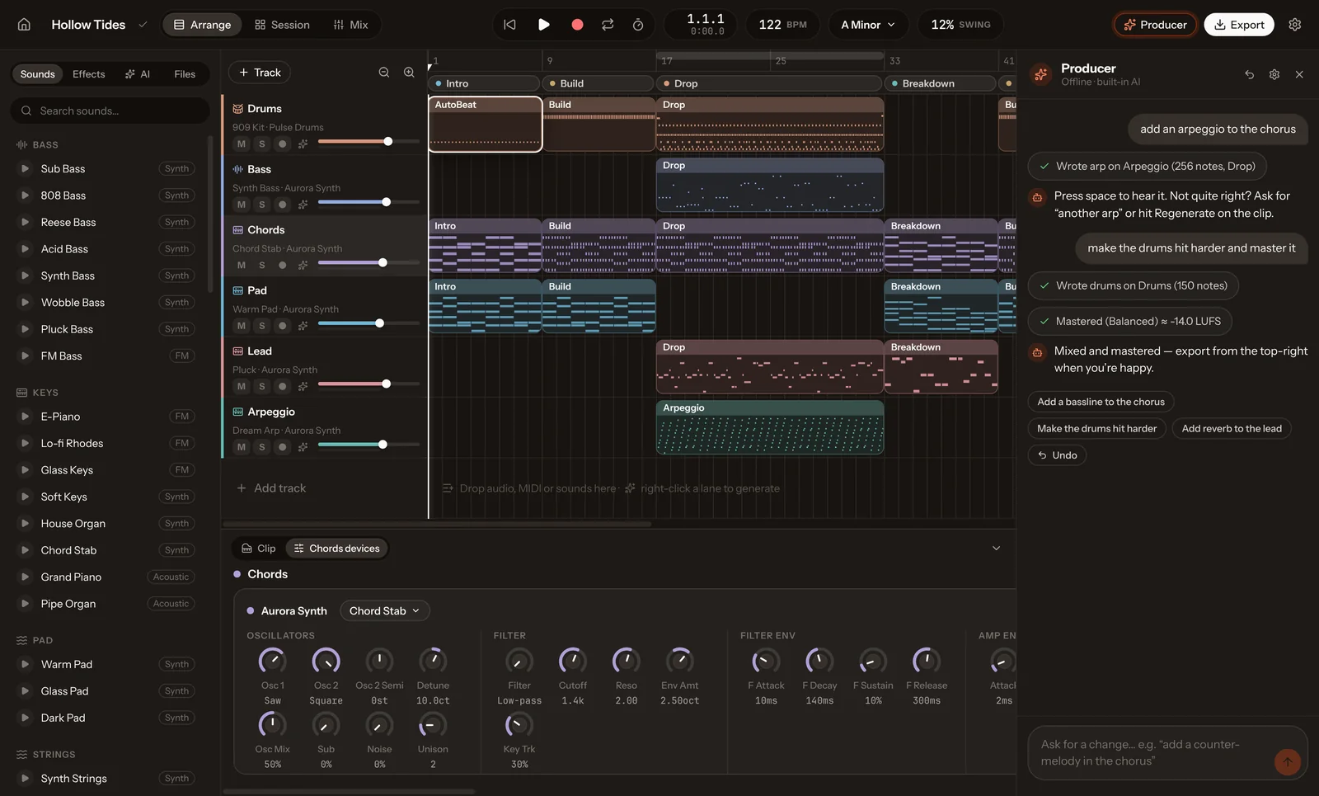The height and width of the screenshot is (796, 1319).
Task: Mute the Pad track
Action: click(x=242, y=326)
